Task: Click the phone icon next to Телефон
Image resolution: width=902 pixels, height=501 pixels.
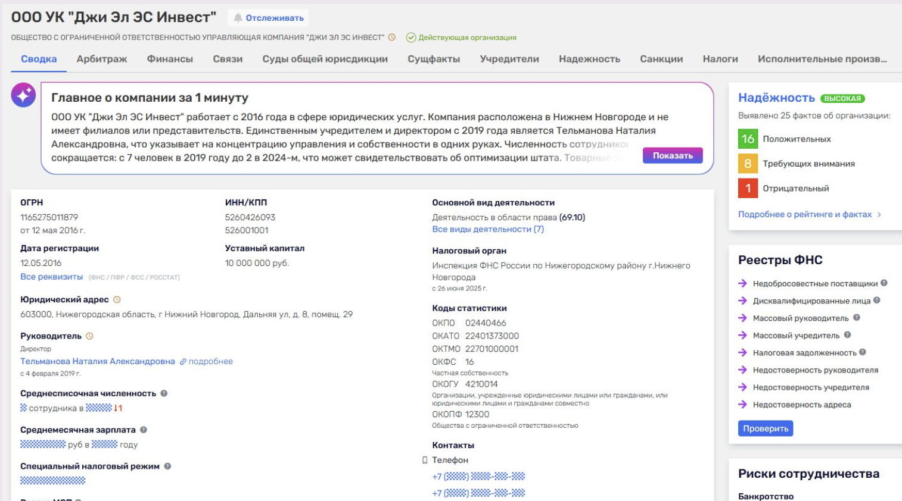Action: pos(425,460)
